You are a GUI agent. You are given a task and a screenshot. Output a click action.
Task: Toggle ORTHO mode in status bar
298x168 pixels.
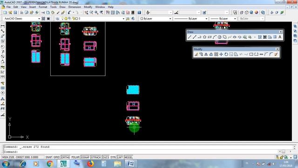pyautogui.click(x=65, y=157)
